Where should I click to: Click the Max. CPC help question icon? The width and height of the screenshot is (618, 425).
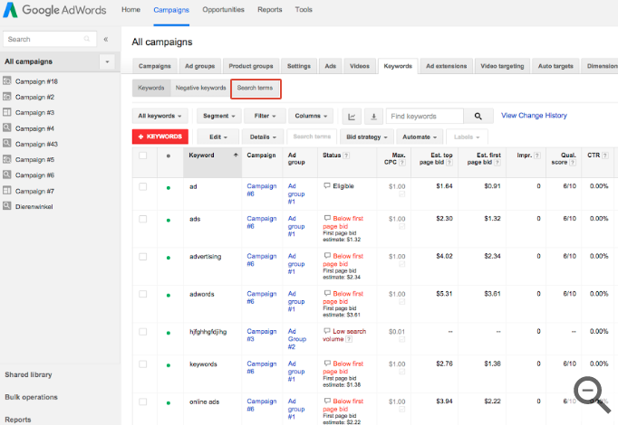402,163
